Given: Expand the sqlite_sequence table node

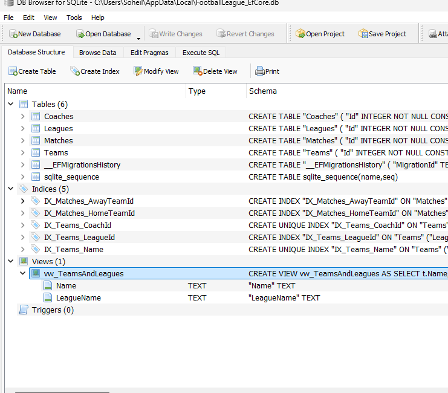Looking at the screenshot, I should click(22, 177).
